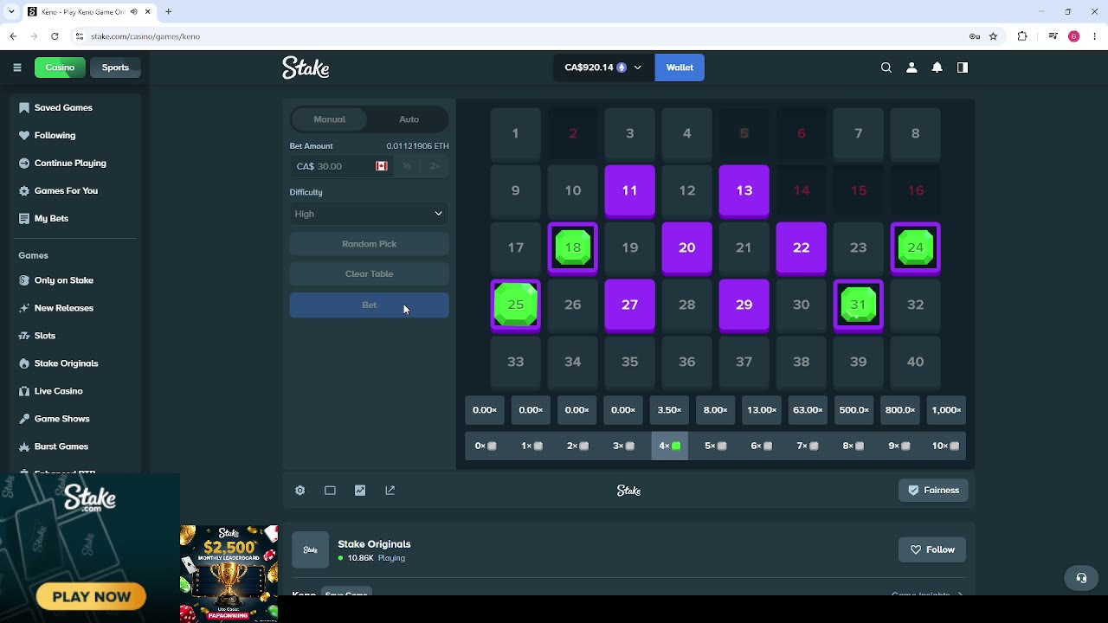
Task: Click the bet amount input field
Action: coord(341,166)
